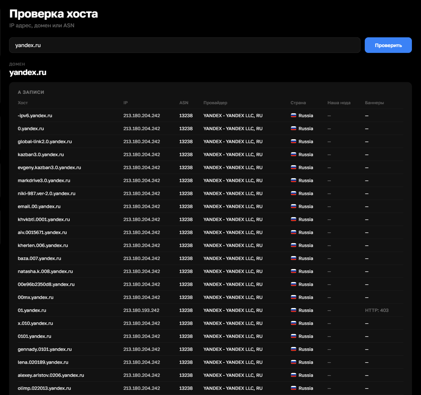Select host 0101.yandex.ru
The height and width of the screenshot is (395, 421).
point(34,336)
